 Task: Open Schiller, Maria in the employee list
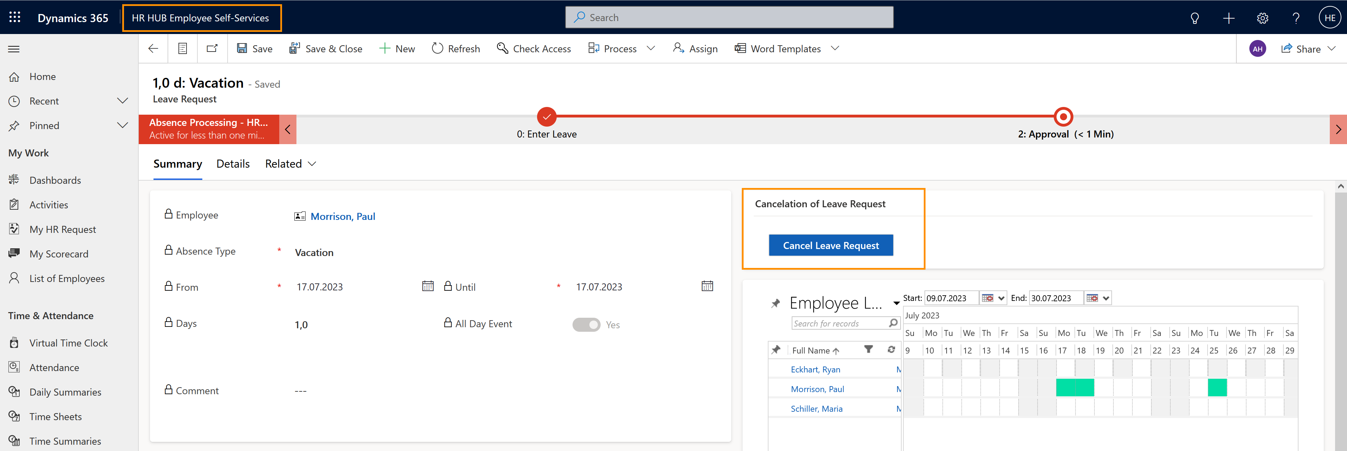[x=816, y=409]
